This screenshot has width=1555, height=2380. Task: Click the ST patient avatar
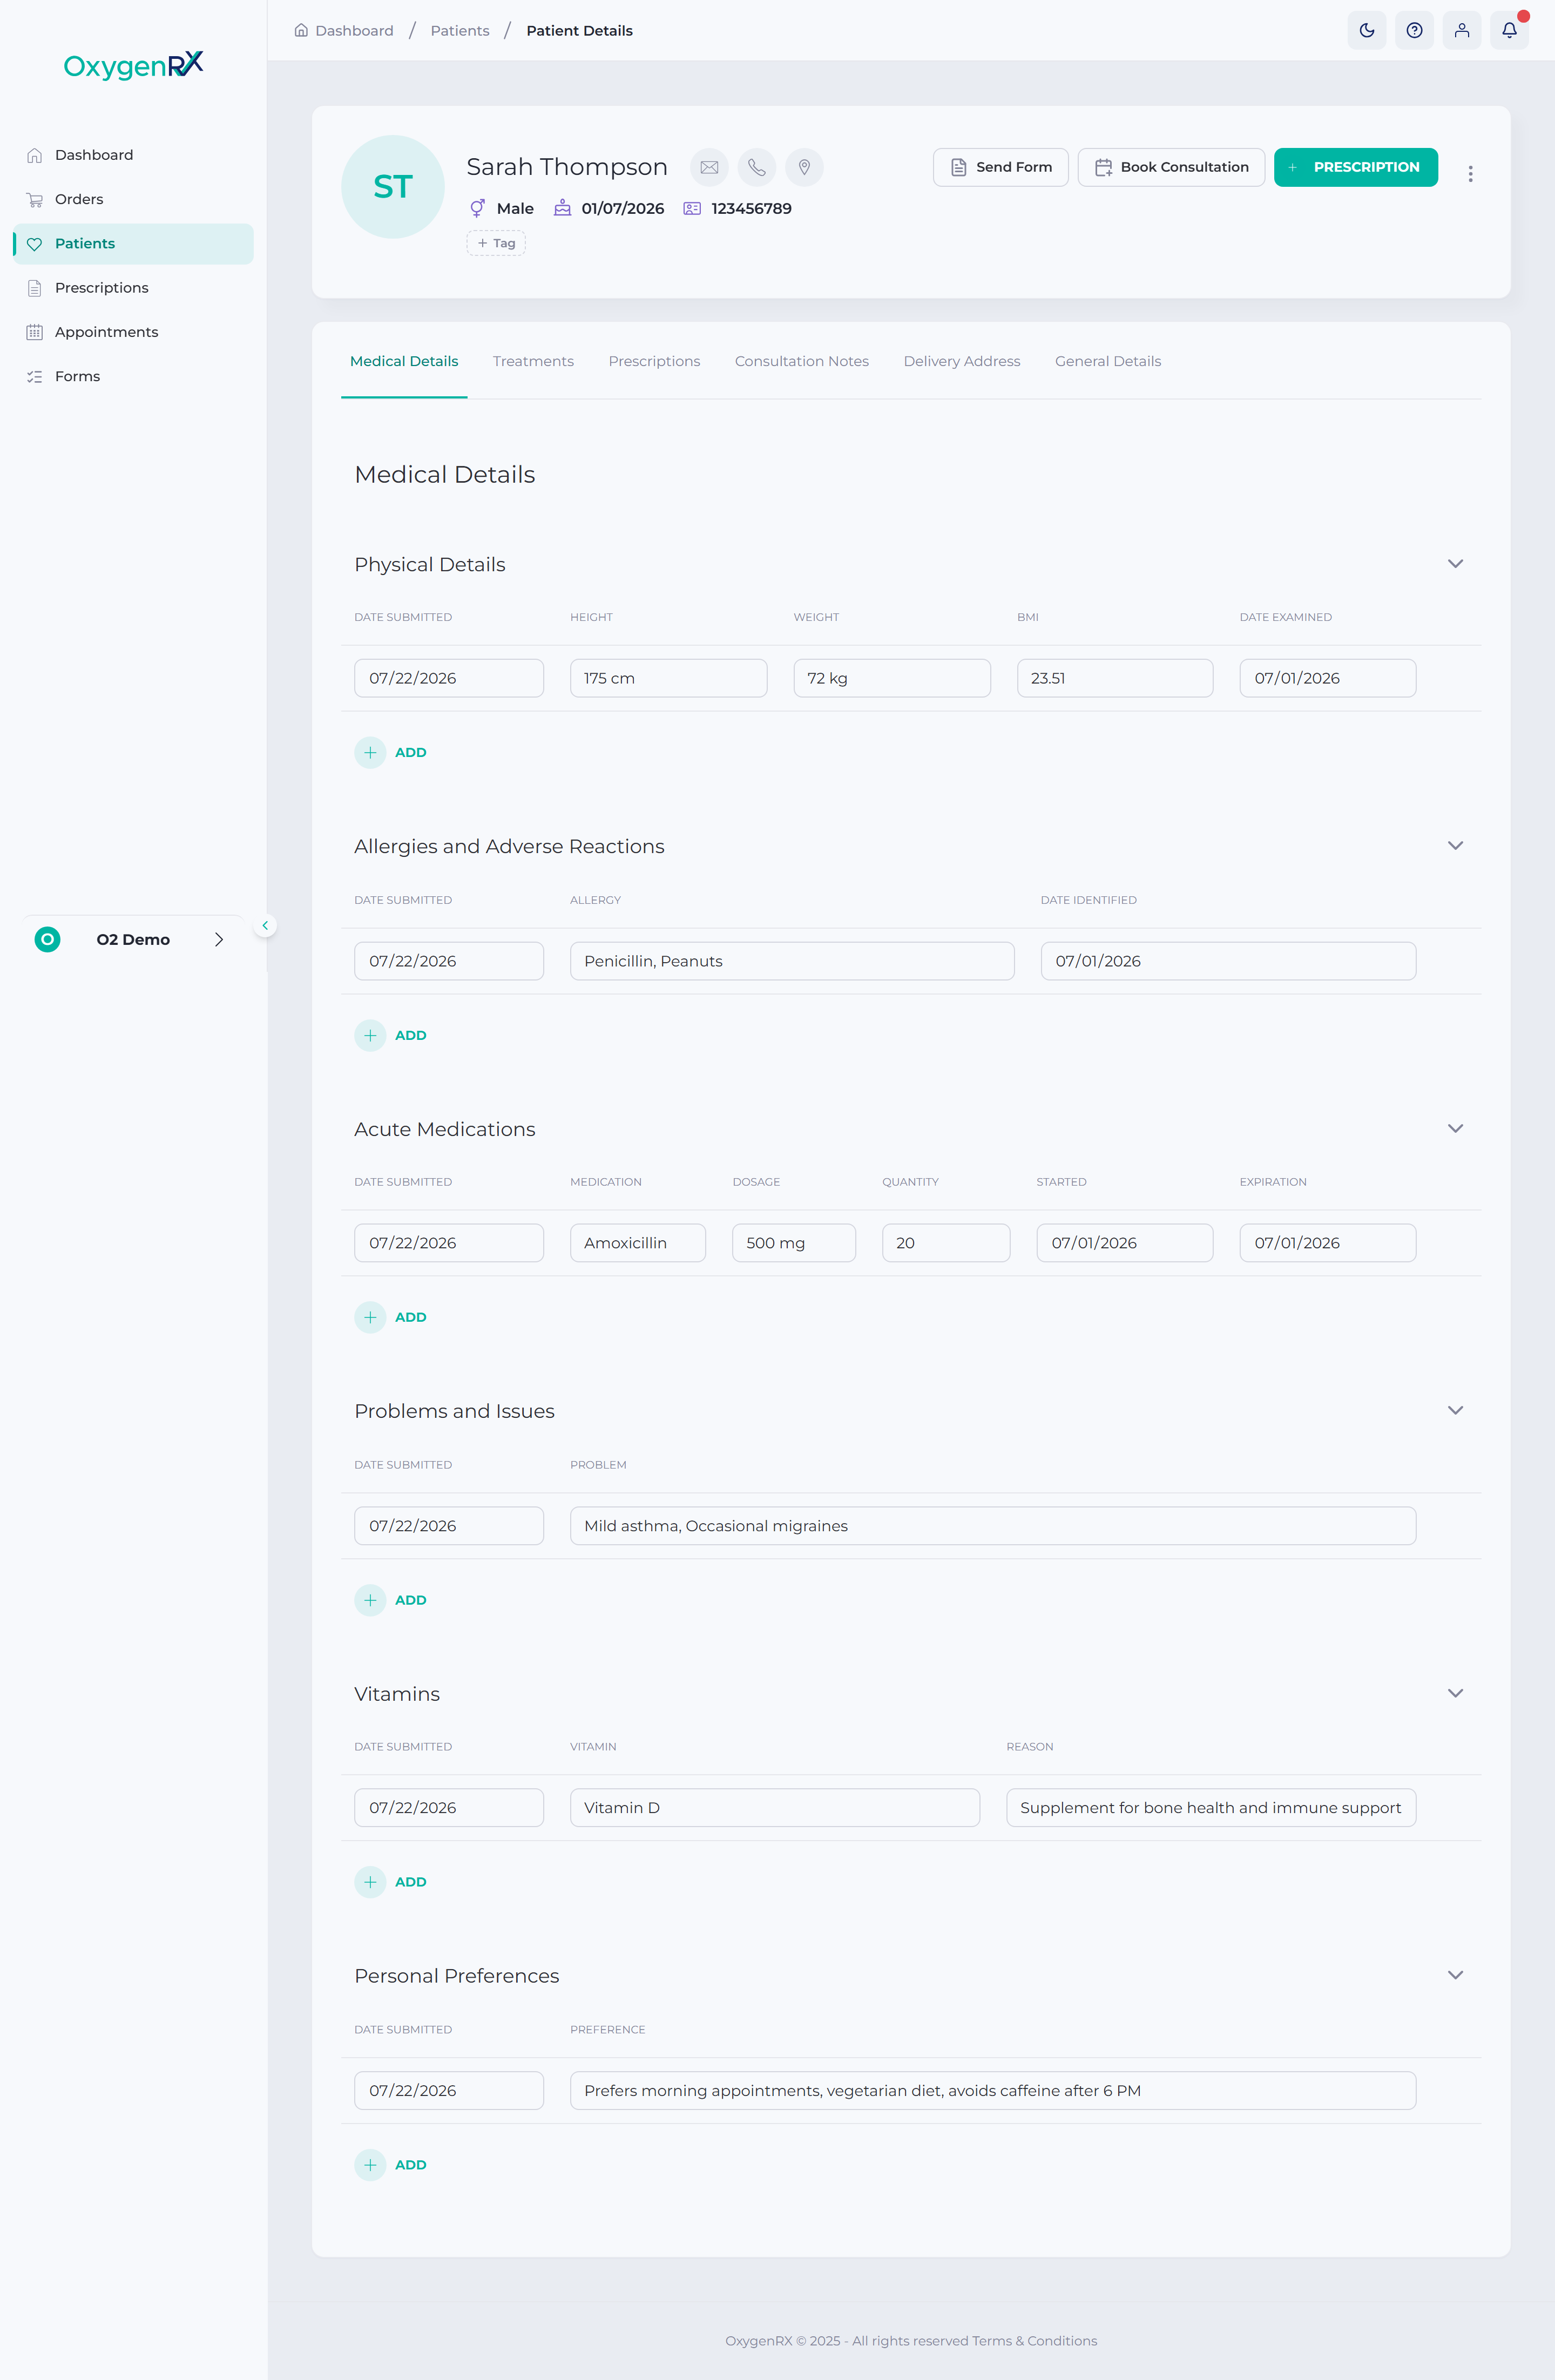393,187
